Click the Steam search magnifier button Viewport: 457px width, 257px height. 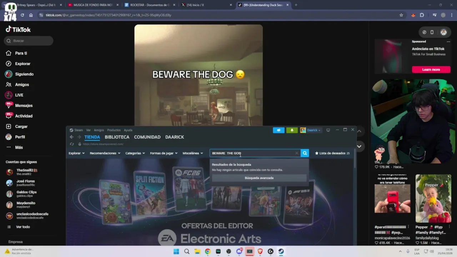pyautogui.click(x=305, y=153)
